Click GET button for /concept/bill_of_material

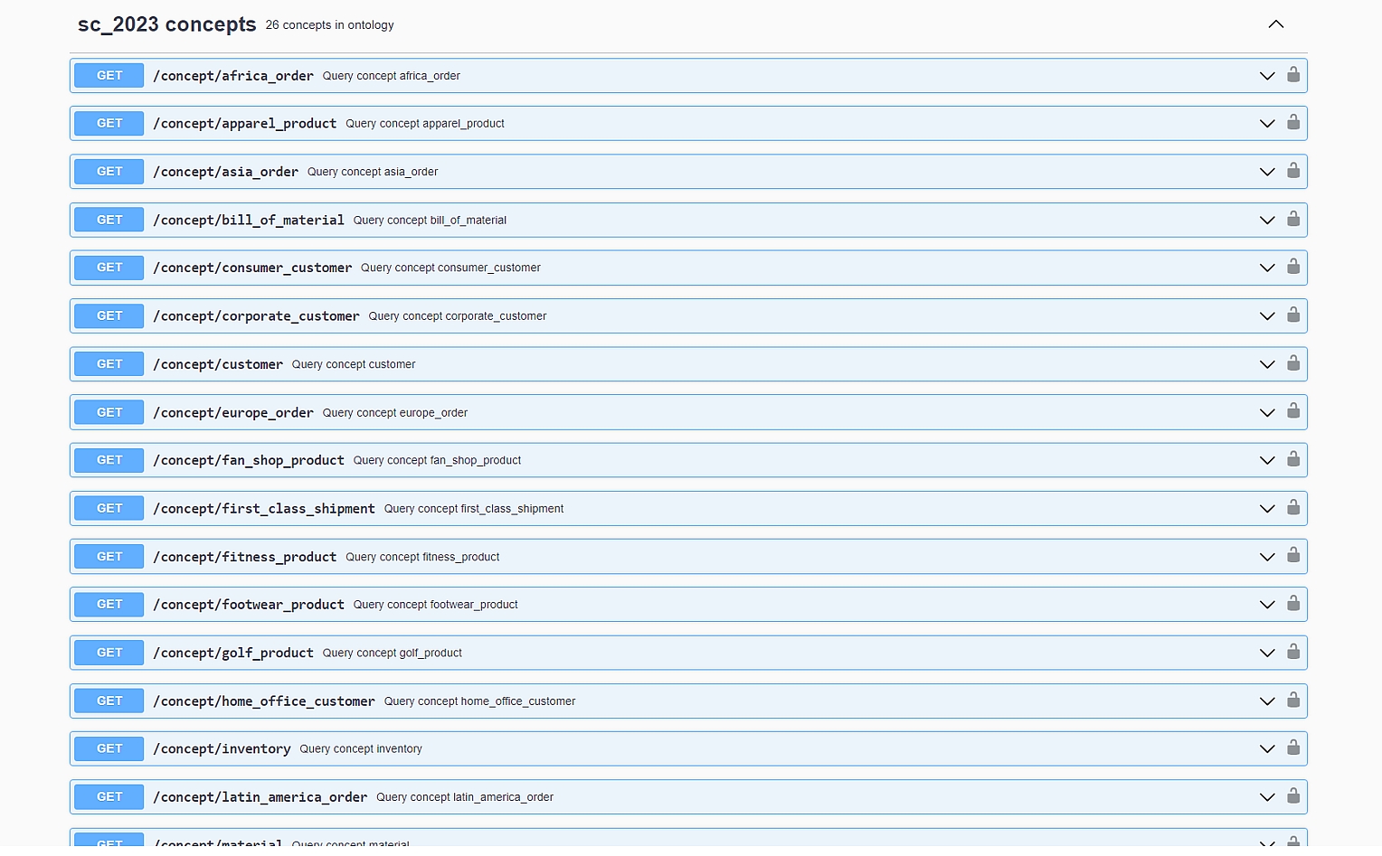point(109,220)
